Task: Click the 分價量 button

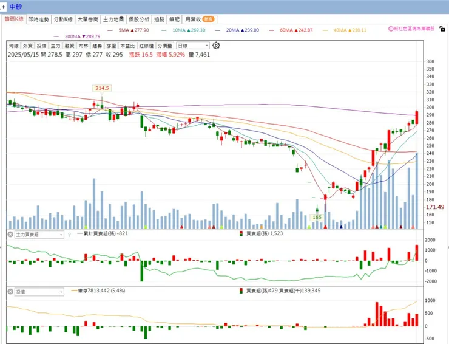Action: tap(165, 46)
